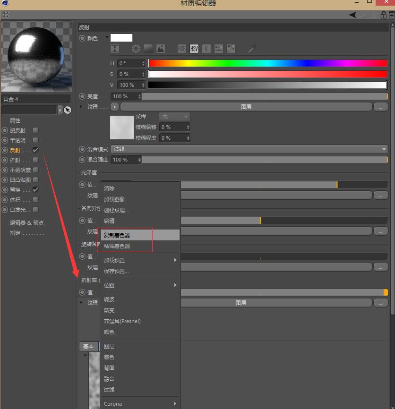Click the 黄金.4 material name field
The height and width of the screenshot is (409, 395).
(x=36, y=99)
